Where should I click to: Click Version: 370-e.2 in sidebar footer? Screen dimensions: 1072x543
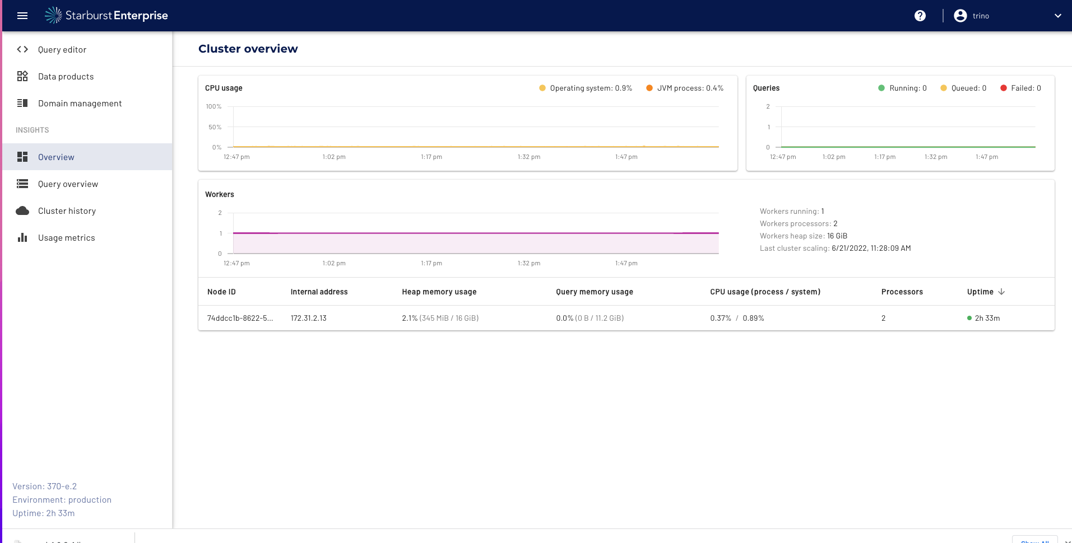click(44, 486)
